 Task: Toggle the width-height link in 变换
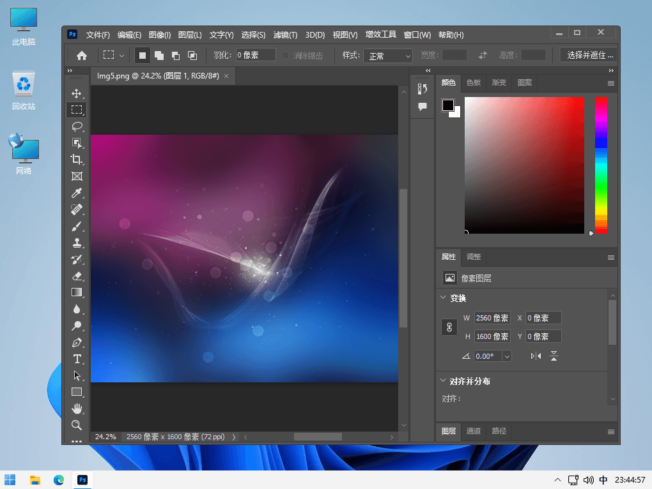pos(449,327)
